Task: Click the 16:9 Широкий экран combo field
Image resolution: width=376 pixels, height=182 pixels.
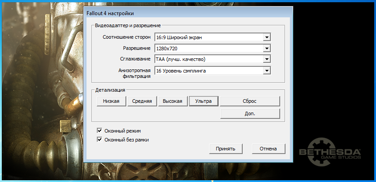Action: pos(213,37)
